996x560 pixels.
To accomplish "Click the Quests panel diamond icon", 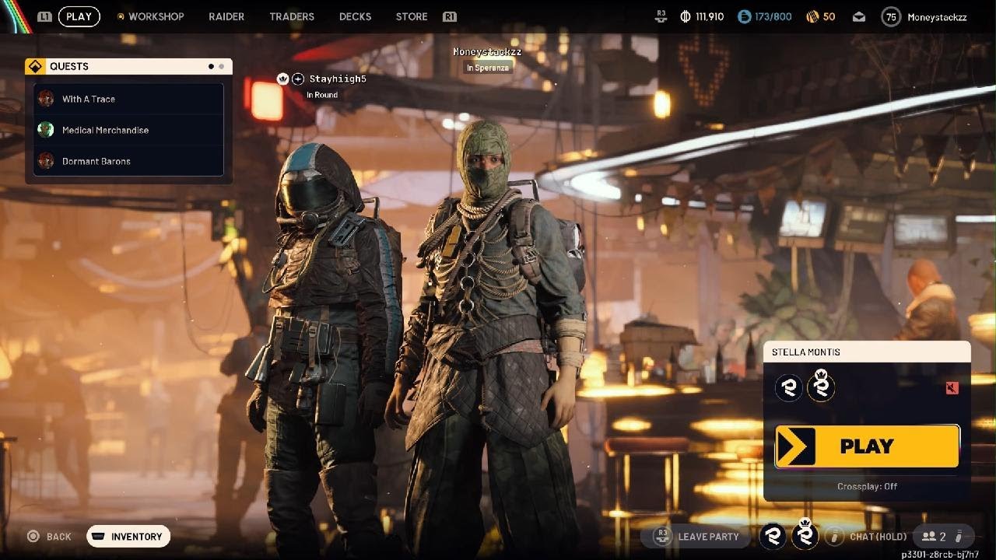I will coord(35,66).
